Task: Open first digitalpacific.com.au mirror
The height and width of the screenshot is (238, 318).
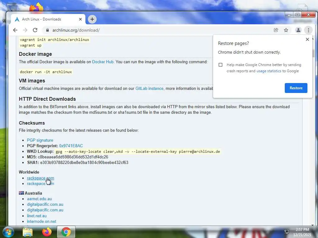Action: (45, 205)
